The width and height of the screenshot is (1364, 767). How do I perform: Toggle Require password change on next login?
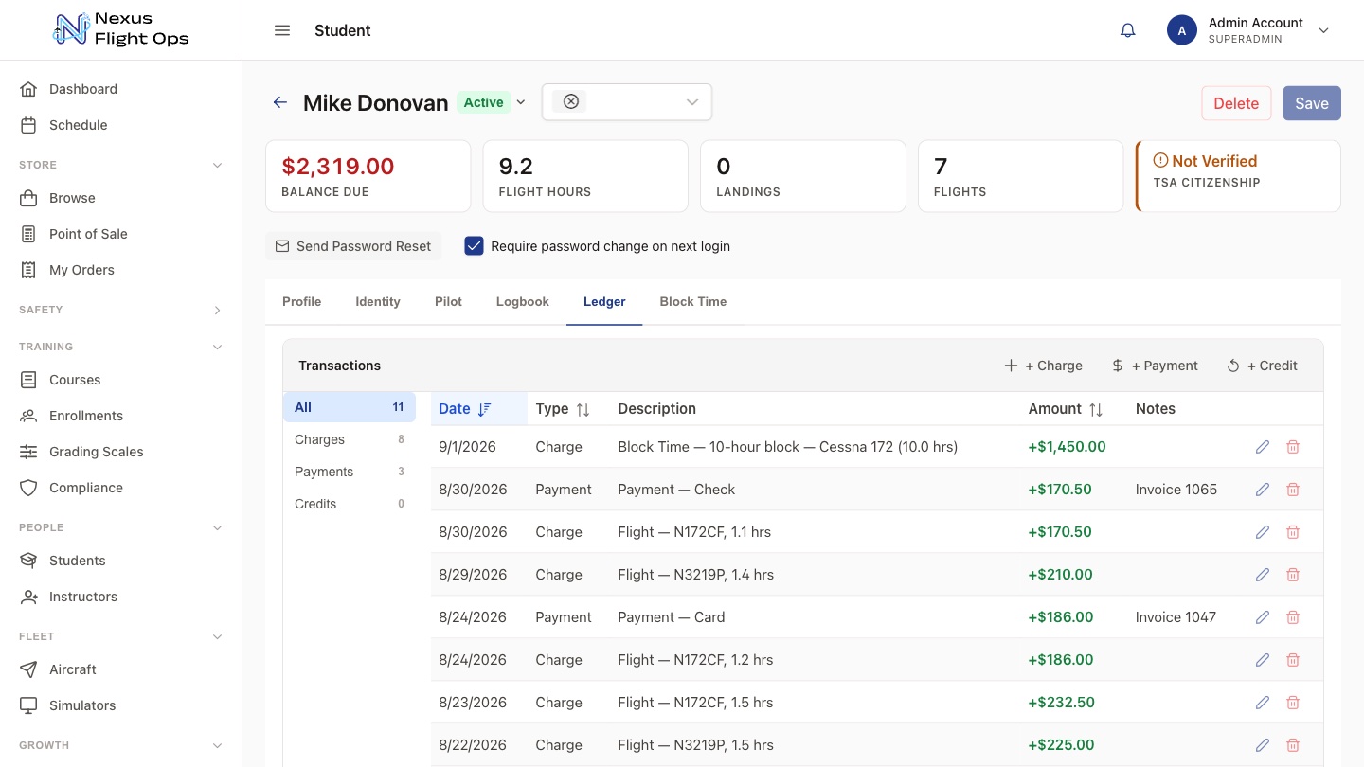click(475, 246)
